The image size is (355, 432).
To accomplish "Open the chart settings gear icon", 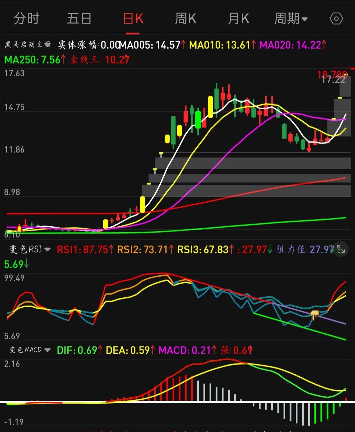I will [336, 19].
